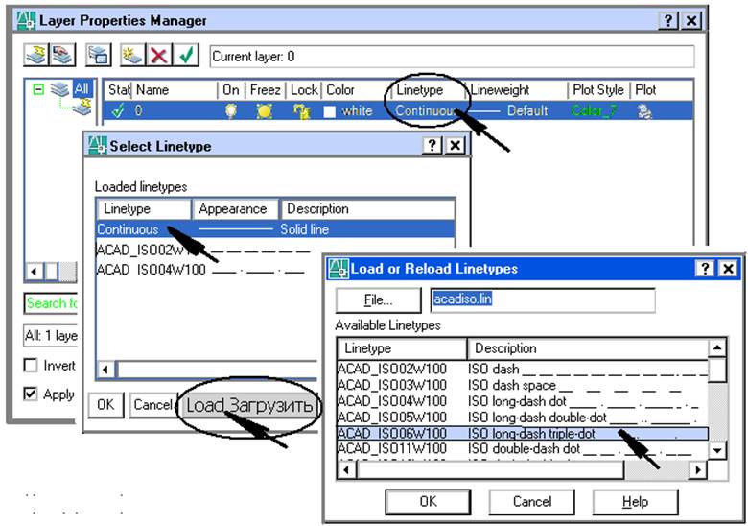Open the Layer States Manager icon
Screen dimensions: 748x526
click(100, 55)
